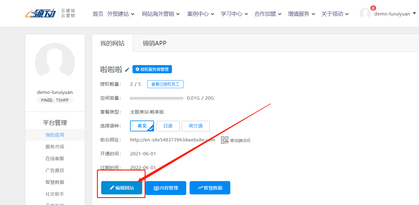
Task: Click the 内容管理 button
Action: coord(166,188)
